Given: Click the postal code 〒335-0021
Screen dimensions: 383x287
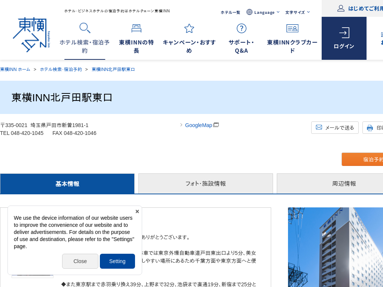Looking at the screenshot, I should point(14,125).
